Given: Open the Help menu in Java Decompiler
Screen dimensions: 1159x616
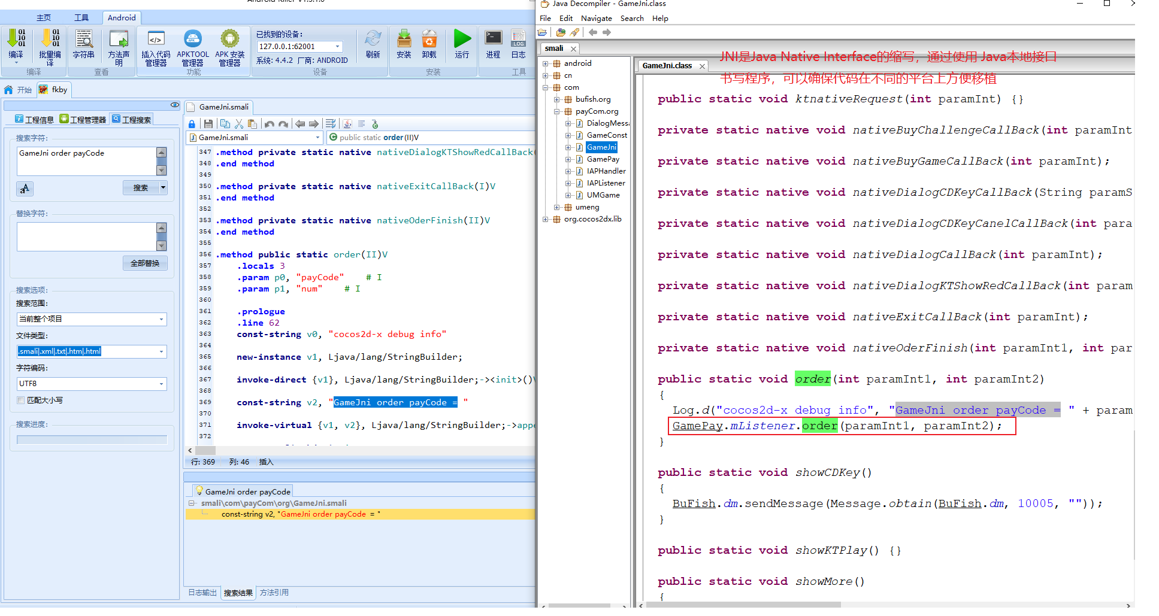Looking at the screenshot, I should click(x=660, y=19).
